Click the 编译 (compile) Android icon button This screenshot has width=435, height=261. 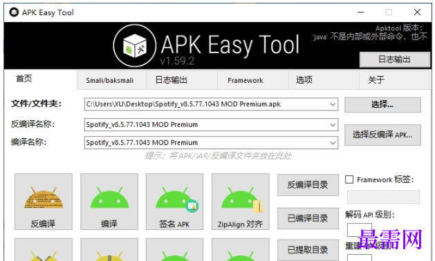pos(109,202)
